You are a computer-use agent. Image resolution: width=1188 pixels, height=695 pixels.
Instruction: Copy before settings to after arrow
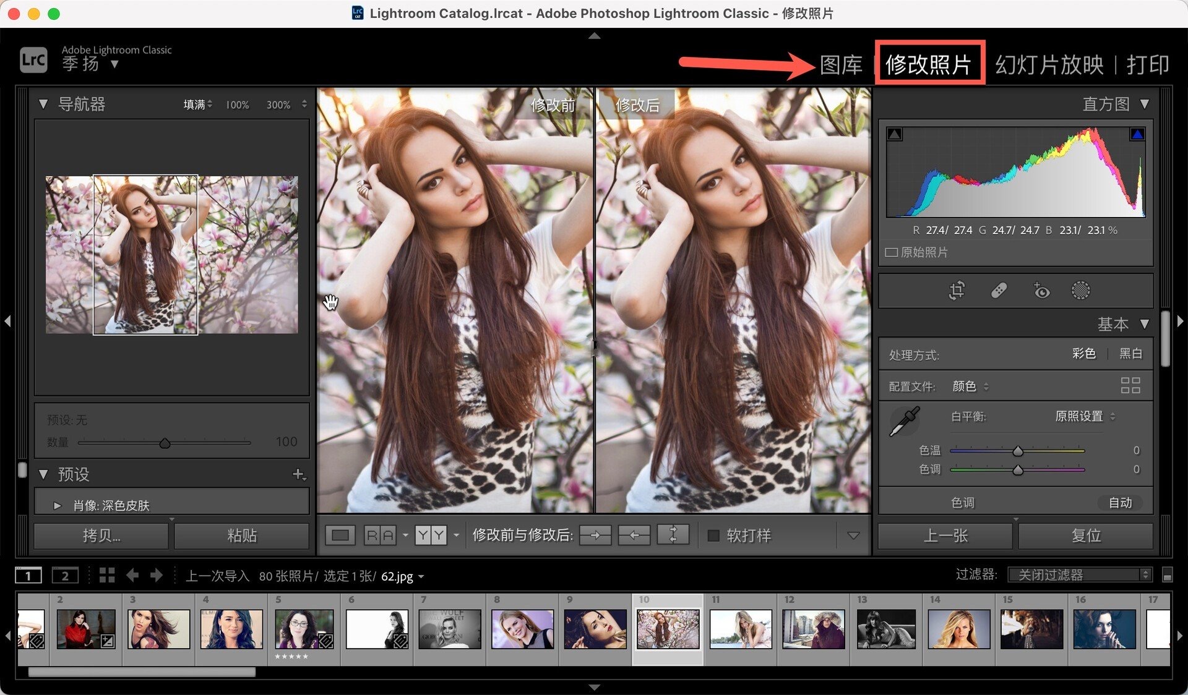pos(595,535)
